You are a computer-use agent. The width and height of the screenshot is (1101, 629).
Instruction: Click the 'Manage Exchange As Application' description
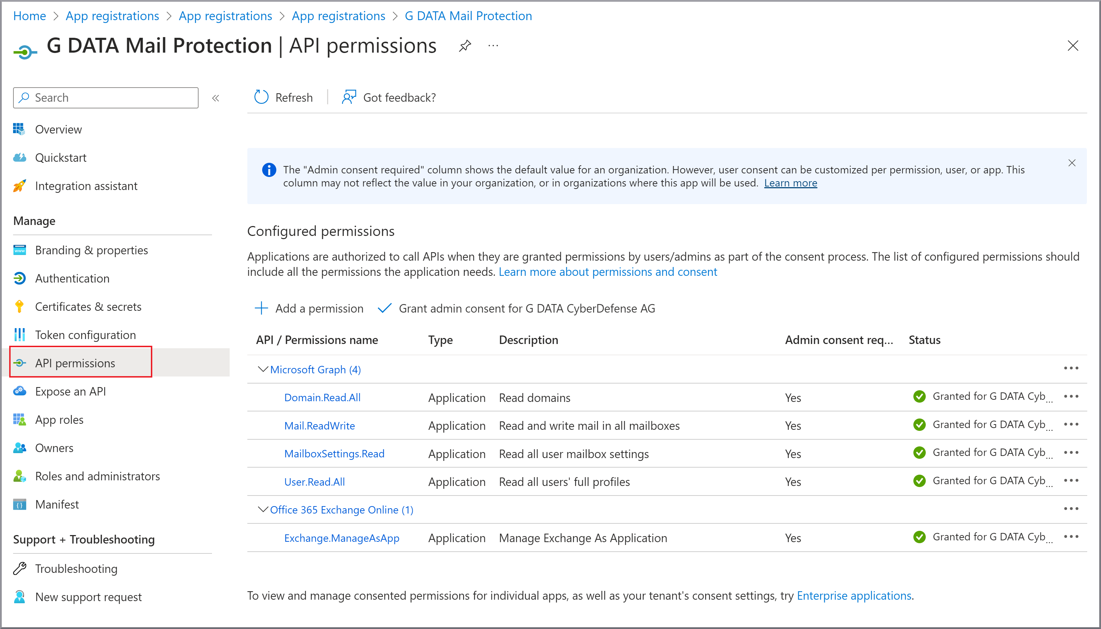pyautogui.click(x=583, y=538)
